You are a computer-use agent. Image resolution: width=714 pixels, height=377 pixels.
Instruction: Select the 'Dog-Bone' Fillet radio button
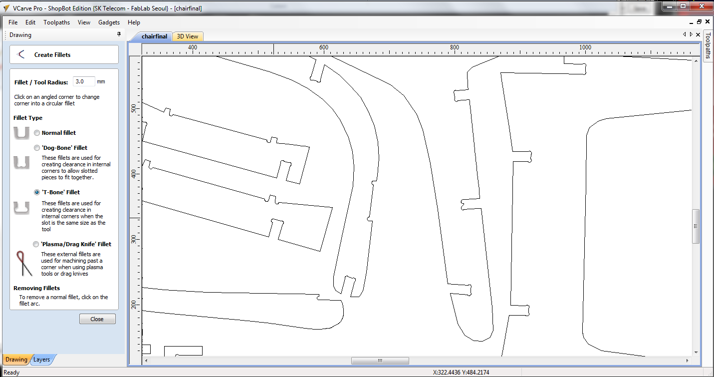point(37,148)
